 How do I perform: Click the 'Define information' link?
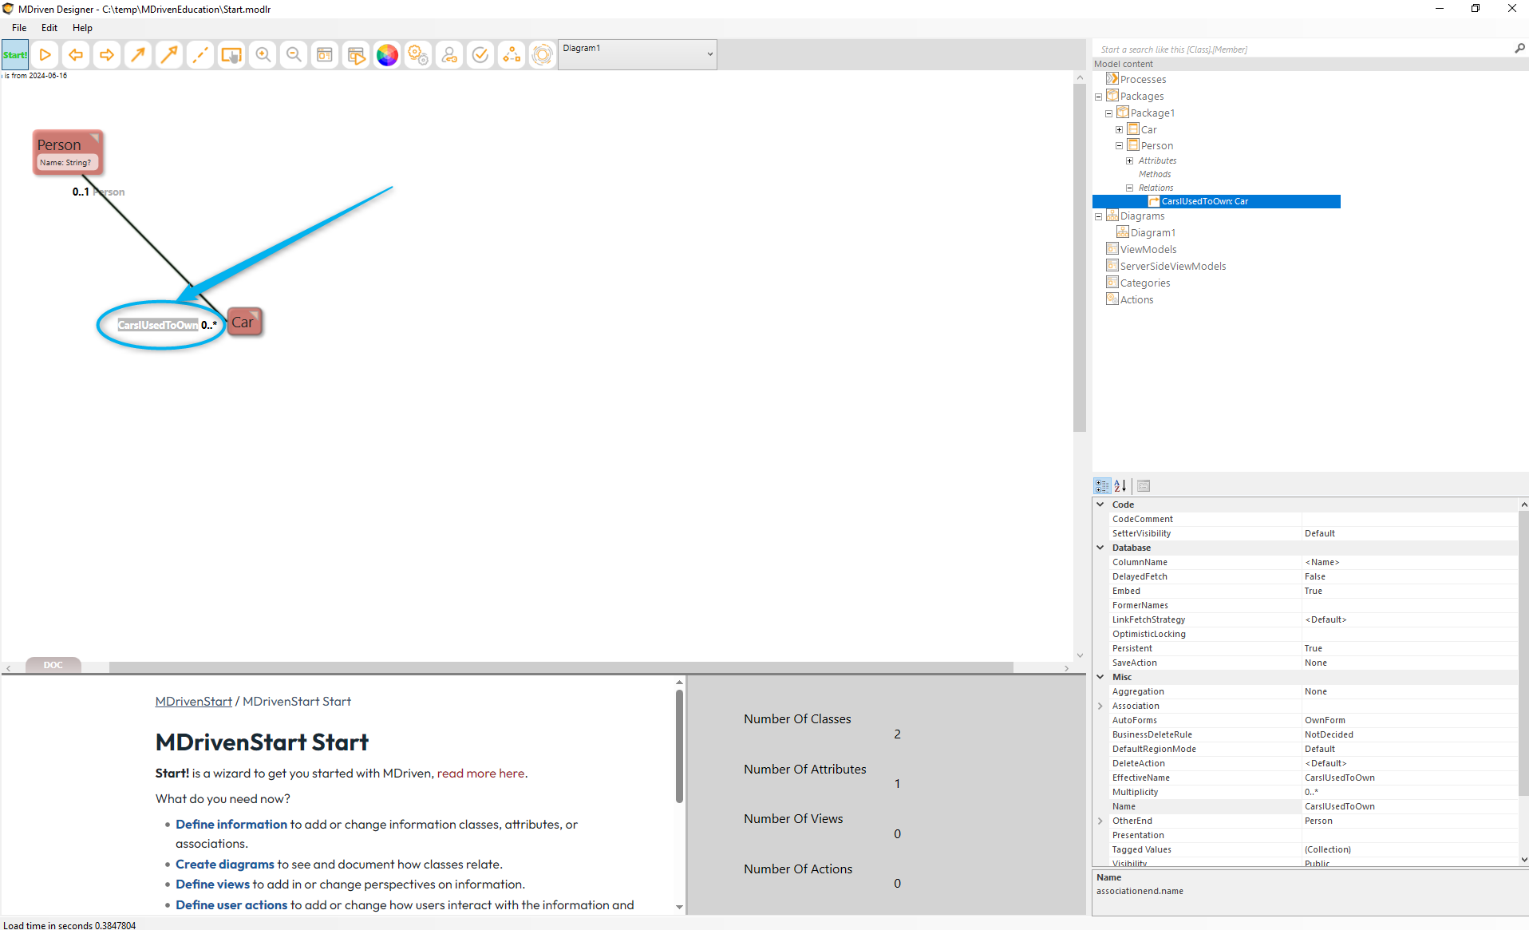pyautogui.click(x=231, y=824)
